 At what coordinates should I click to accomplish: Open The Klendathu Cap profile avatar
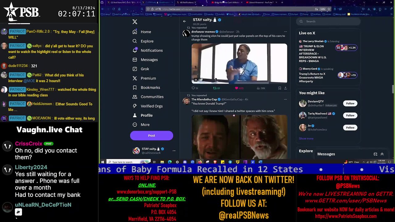click(186, 101)
